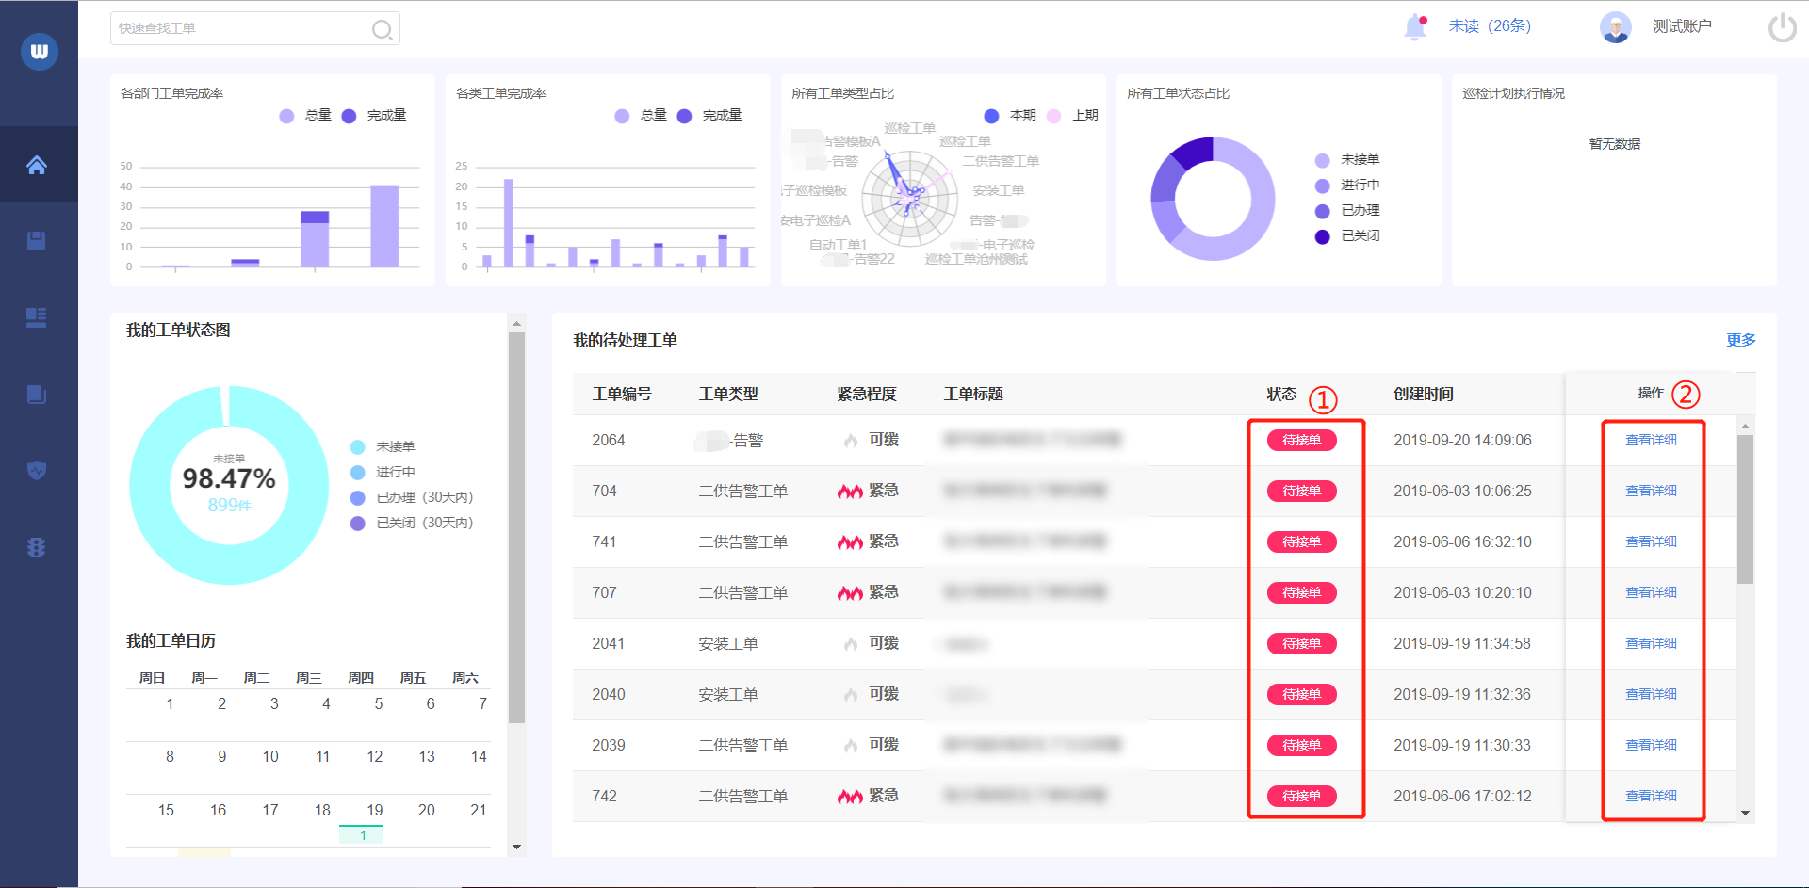Click the power logout icon
Viewport: 1809px width, 888px height.
pos(1782,27)
